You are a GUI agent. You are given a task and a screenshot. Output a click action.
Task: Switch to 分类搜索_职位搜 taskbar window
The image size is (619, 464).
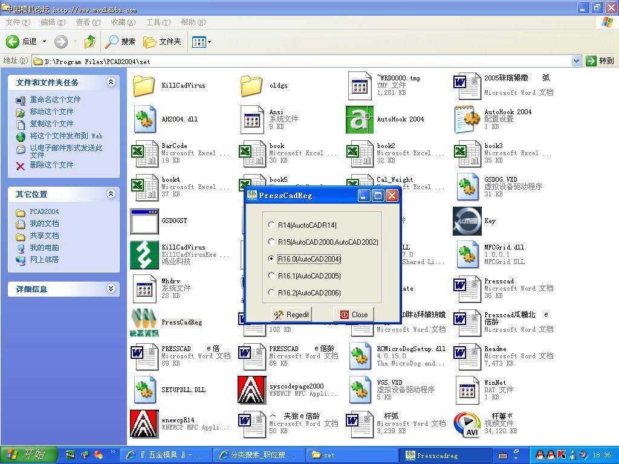pyautogui.click(x=259, y=456)
